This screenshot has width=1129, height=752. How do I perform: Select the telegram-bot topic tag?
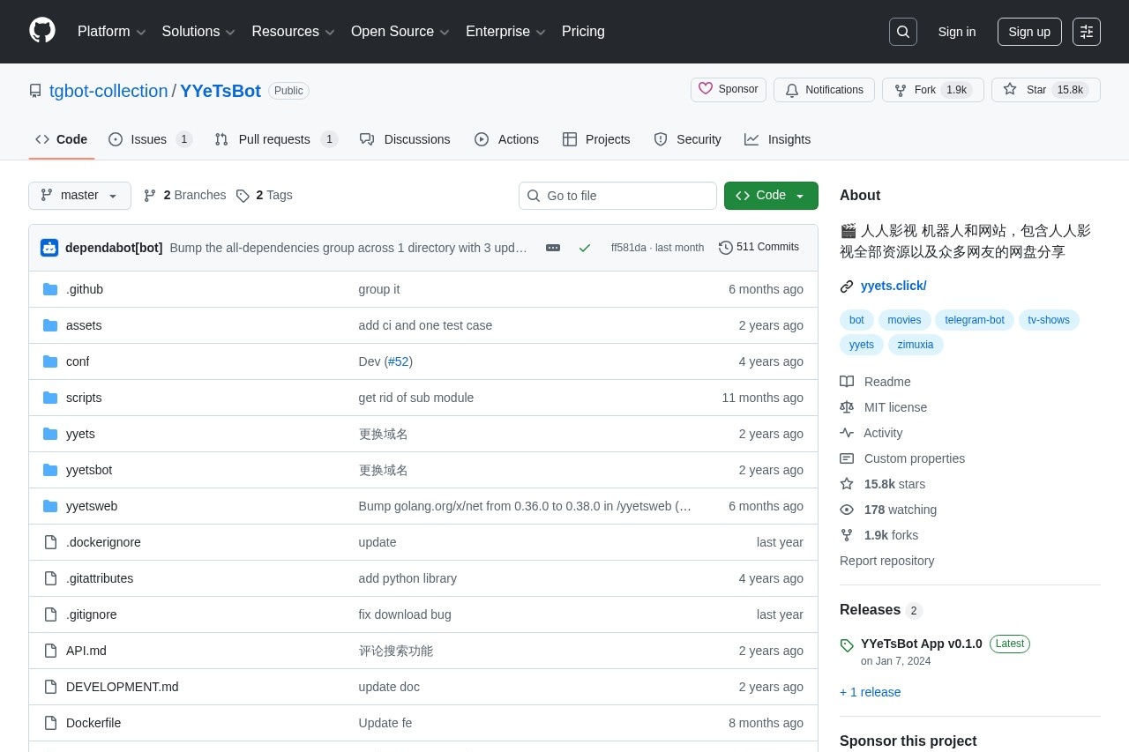pos(974,320)
